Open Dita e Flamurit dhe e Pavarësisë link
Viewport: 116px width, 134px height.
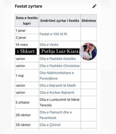[x=56, y=115]
